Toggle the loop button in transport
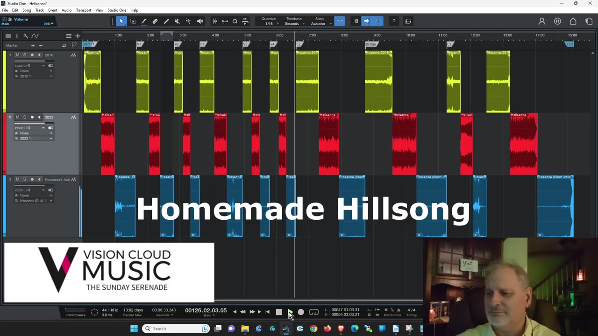 314,312
